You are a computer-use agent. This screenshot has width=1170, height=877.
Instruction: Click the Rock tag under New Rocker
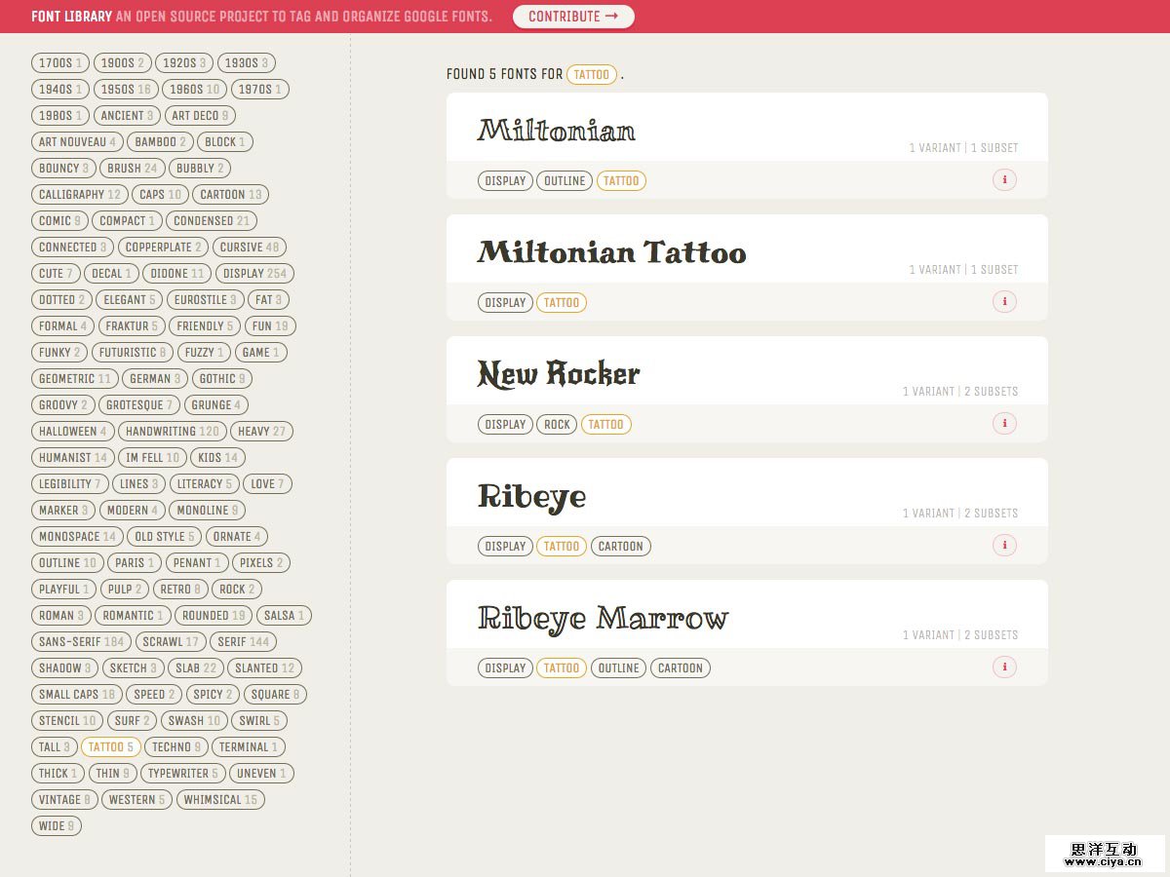point(557,425)
